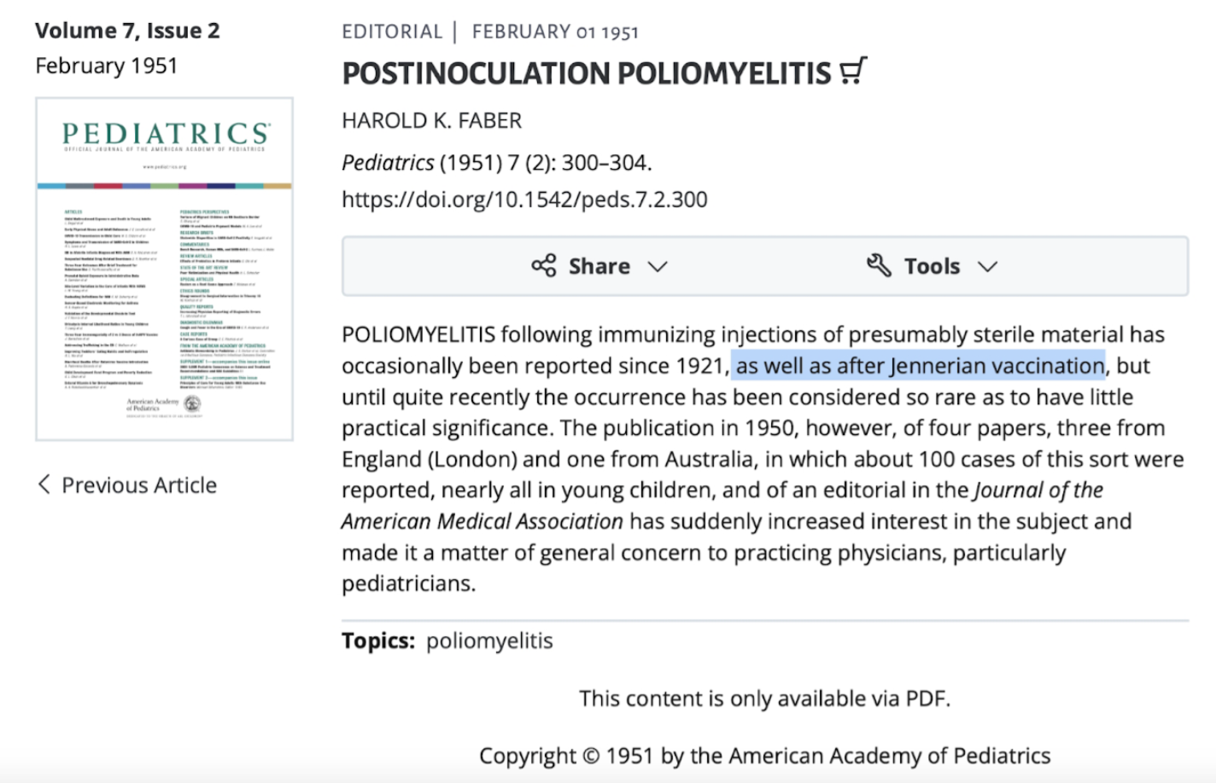Open the poliomyelitis topic link
This screenshot has height=783, width=1216.
[x=489, y=641]
